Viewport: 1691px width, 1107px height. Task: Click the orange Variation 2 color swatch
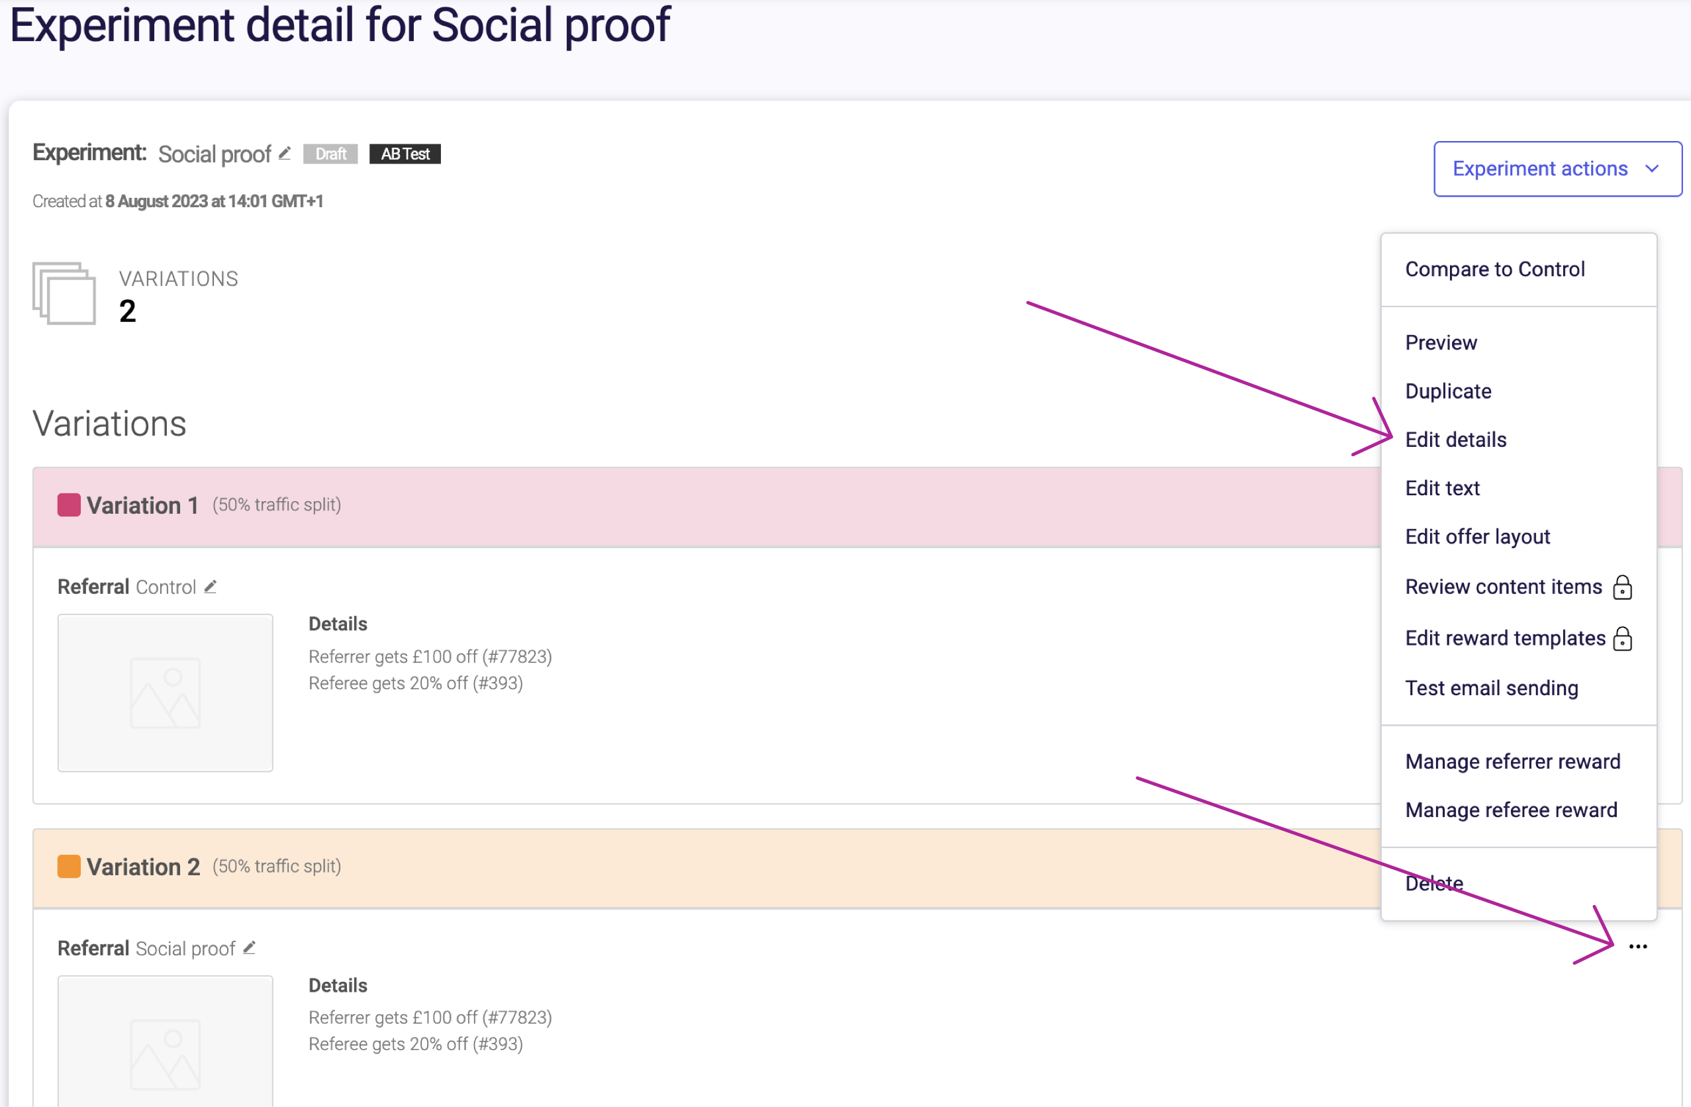(69, 867)
